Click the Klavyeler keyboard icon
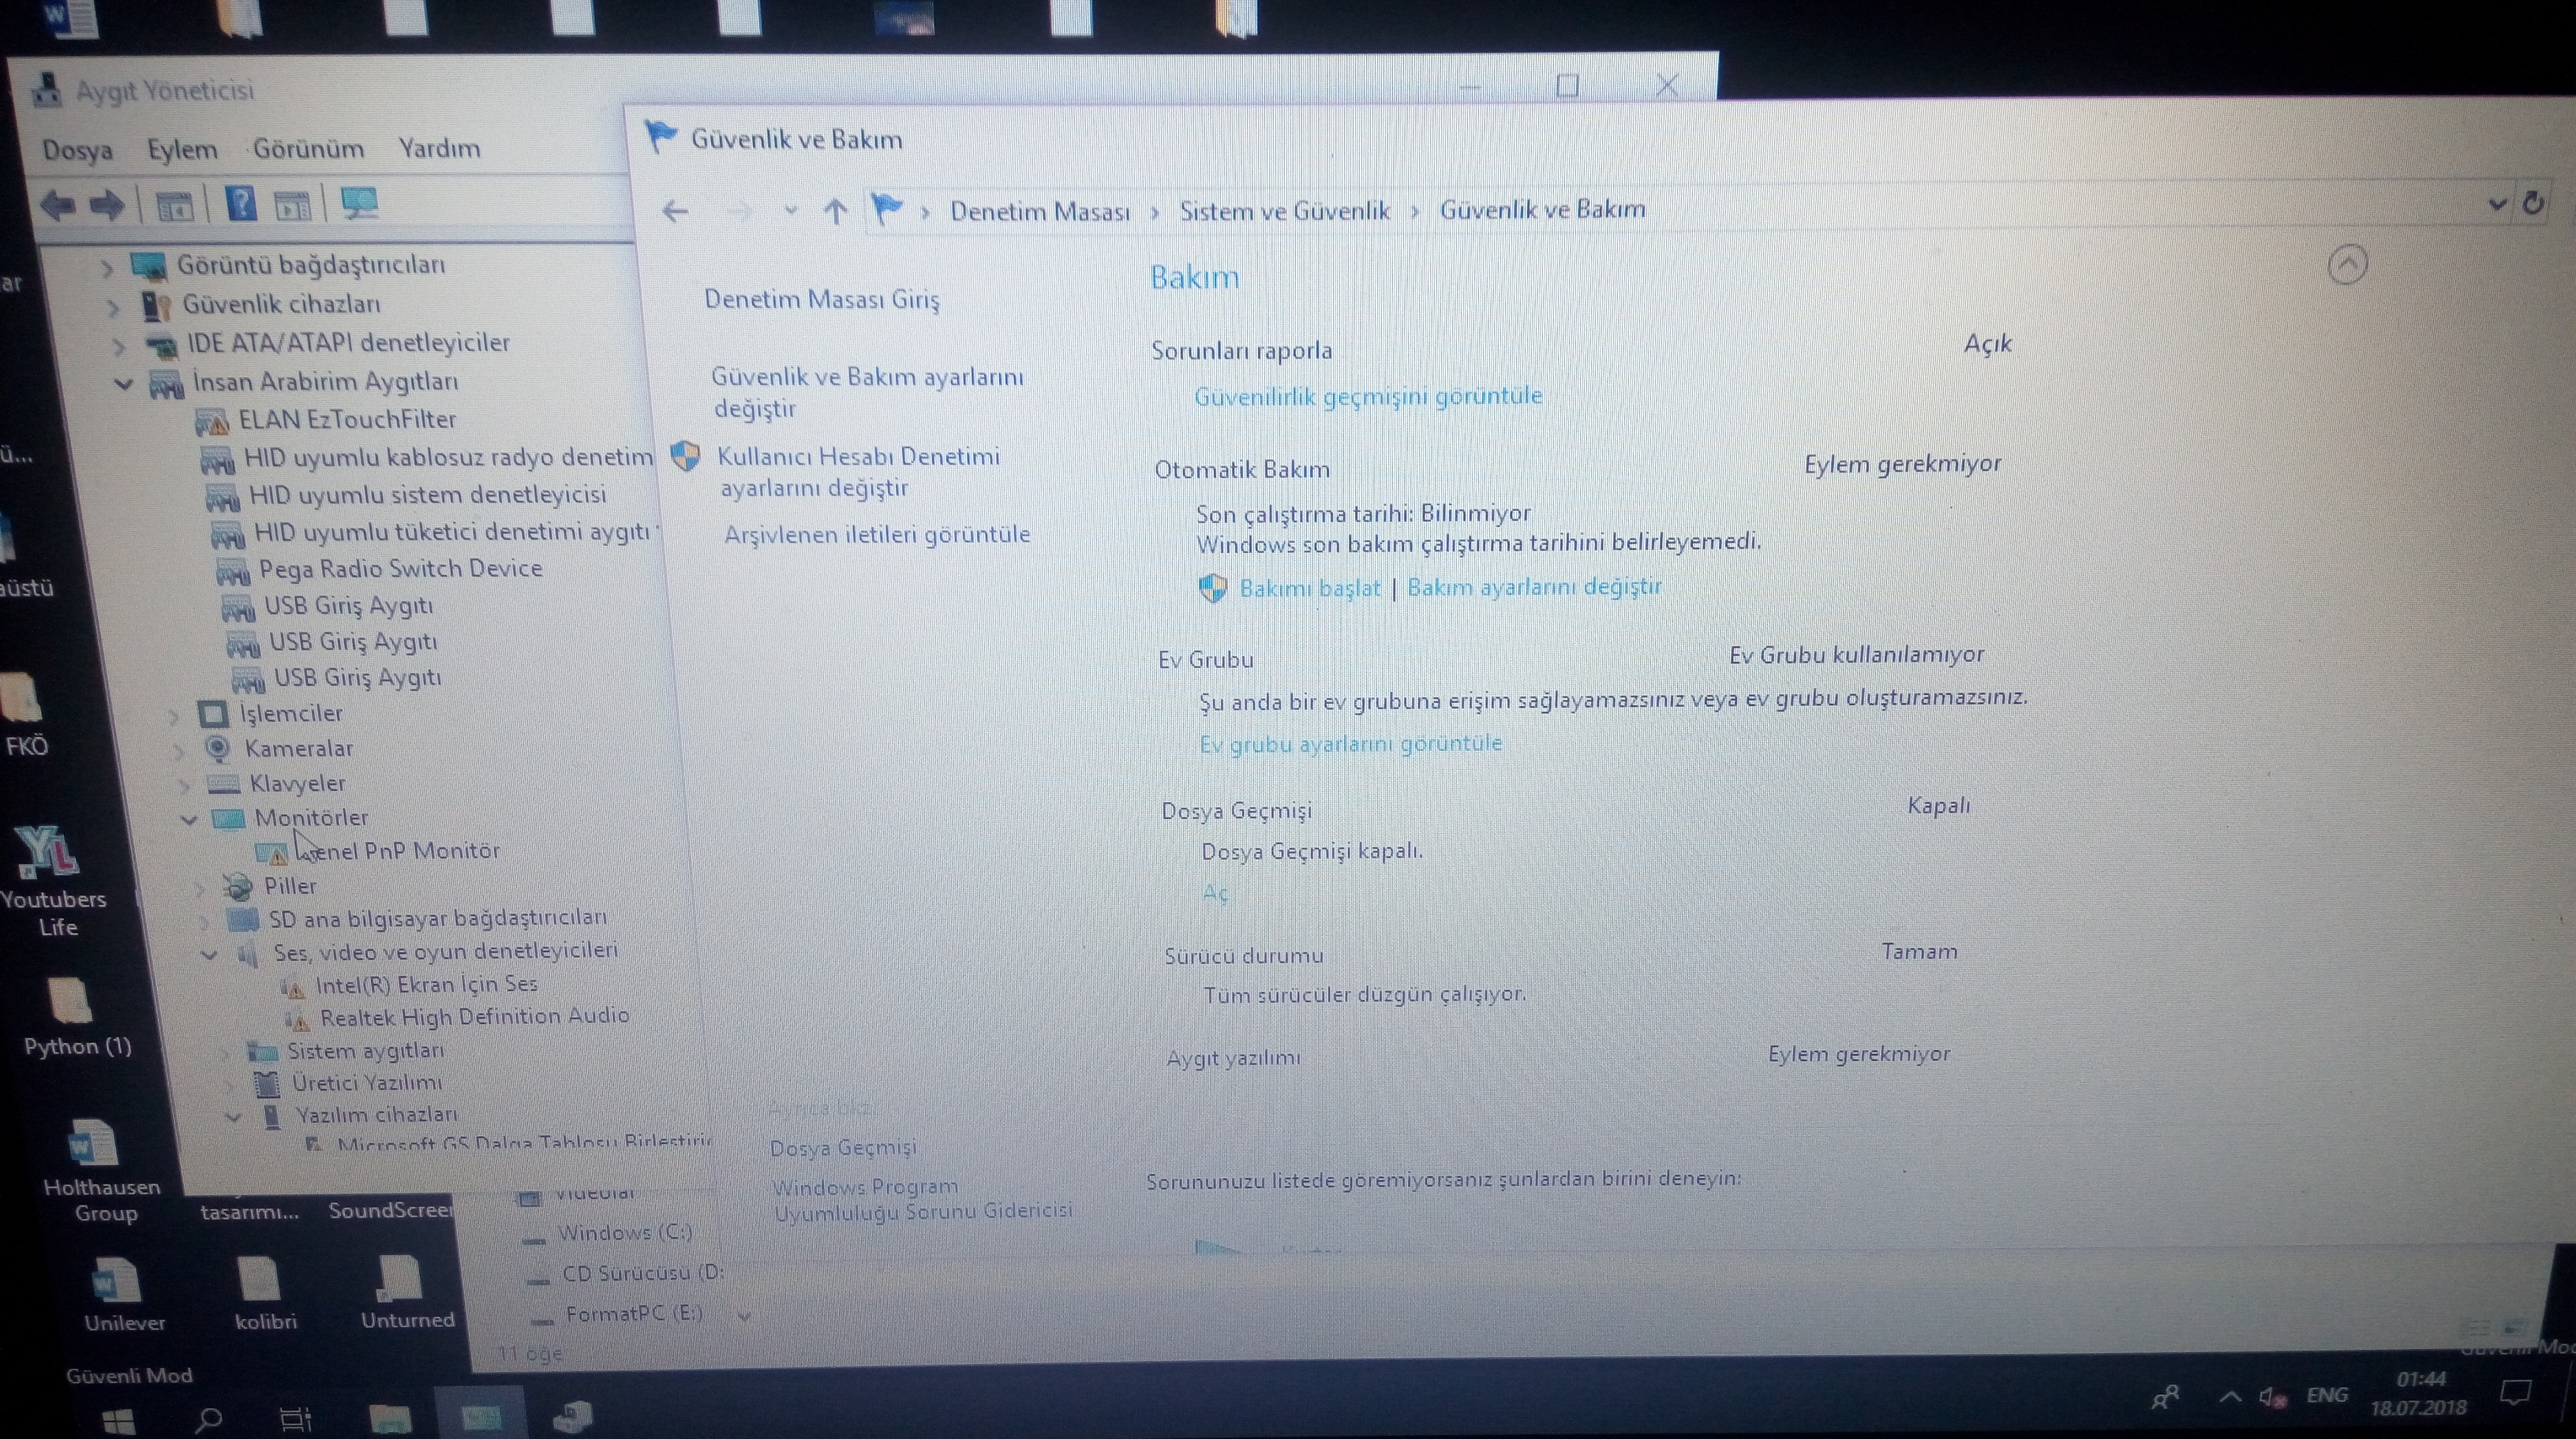This screenshot has height=1439, width=2576. 222,783
